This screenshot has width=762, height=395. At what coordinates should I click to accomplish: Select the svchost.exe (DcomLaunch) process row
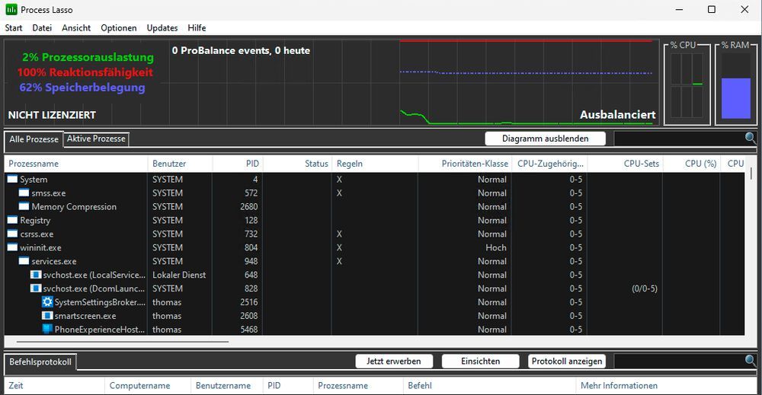[374, 288]
